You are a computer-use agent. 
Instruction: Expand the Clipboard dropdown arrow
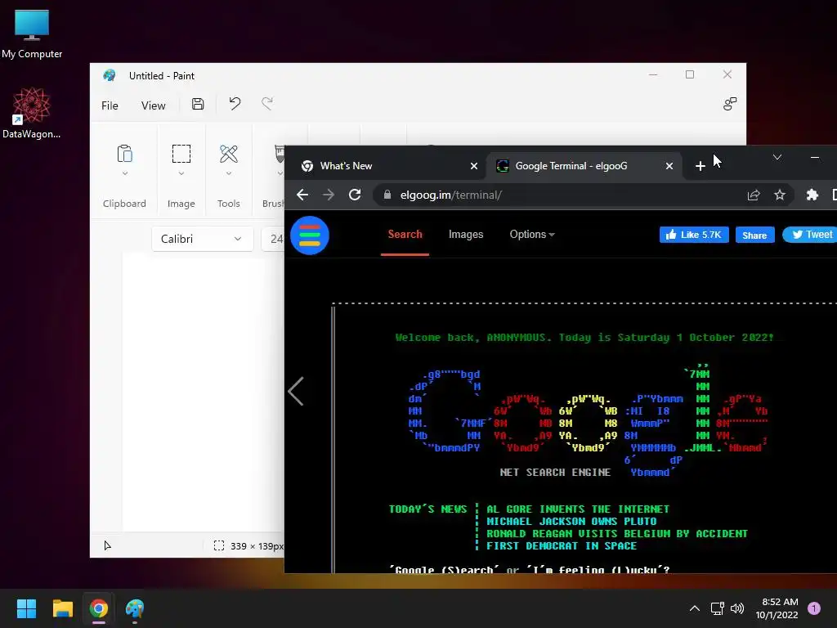pos(125,173)
